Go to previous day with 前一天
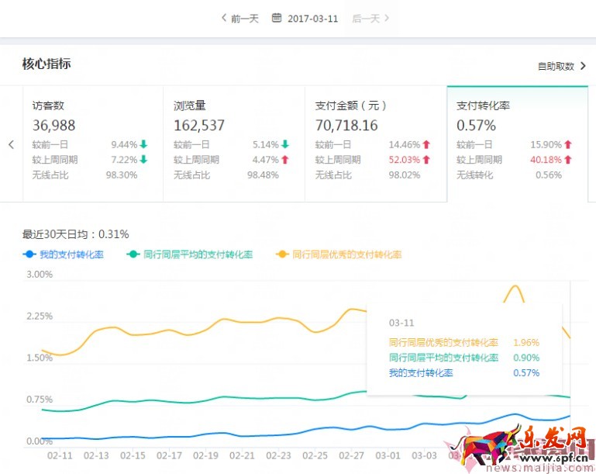This screenshot has width=596, height=474. [x=239, y=18]
